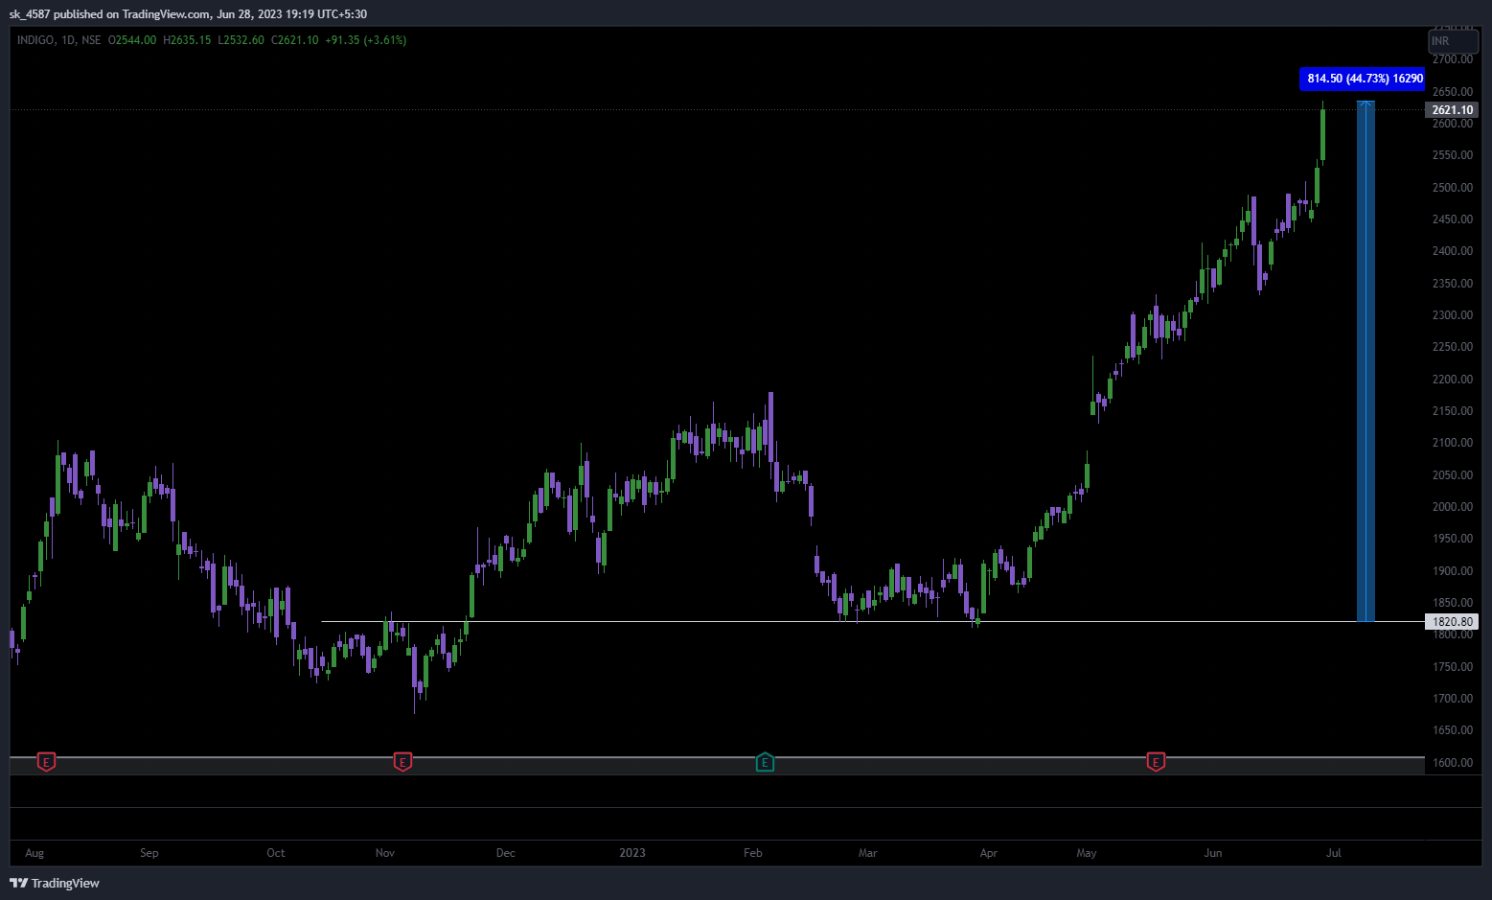Viewport: 1492px width, 900px height.
Task: Click the 1700.00 price scale label
Action: (1453, 699)
